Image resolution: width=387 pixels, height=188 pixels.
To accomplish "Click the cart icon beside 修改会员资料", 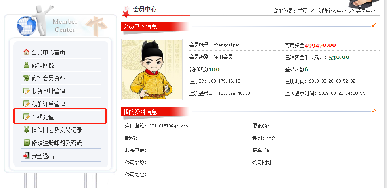I will coord(26,78).
